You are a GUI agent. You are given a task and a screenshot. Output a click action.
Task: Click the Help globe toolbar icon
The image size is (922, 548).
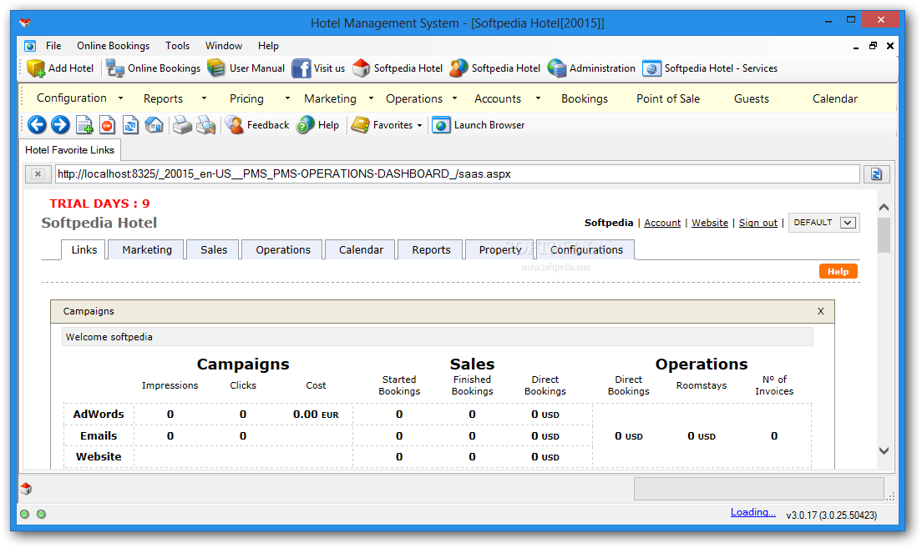(305, 124)
